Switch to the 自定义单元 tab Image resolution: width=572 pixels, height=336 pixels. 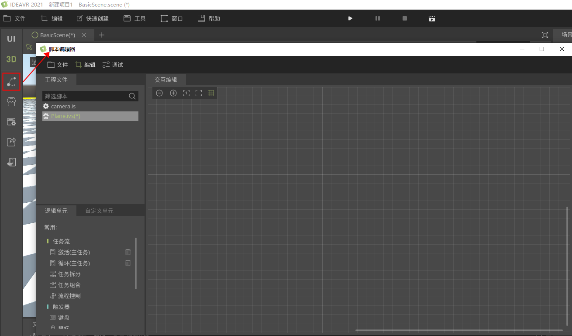tap(99, 211)
